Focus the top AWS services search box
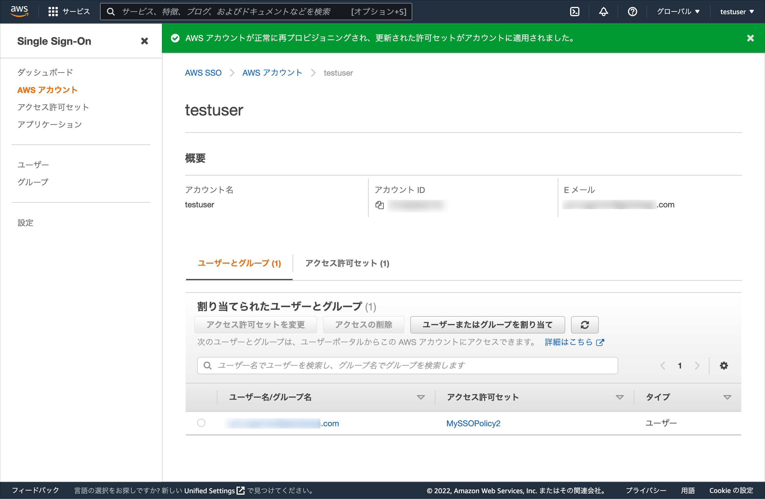 (x=256, y=12)
